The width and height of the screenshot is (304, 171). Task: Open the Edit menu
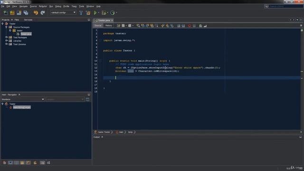(8, 6)
